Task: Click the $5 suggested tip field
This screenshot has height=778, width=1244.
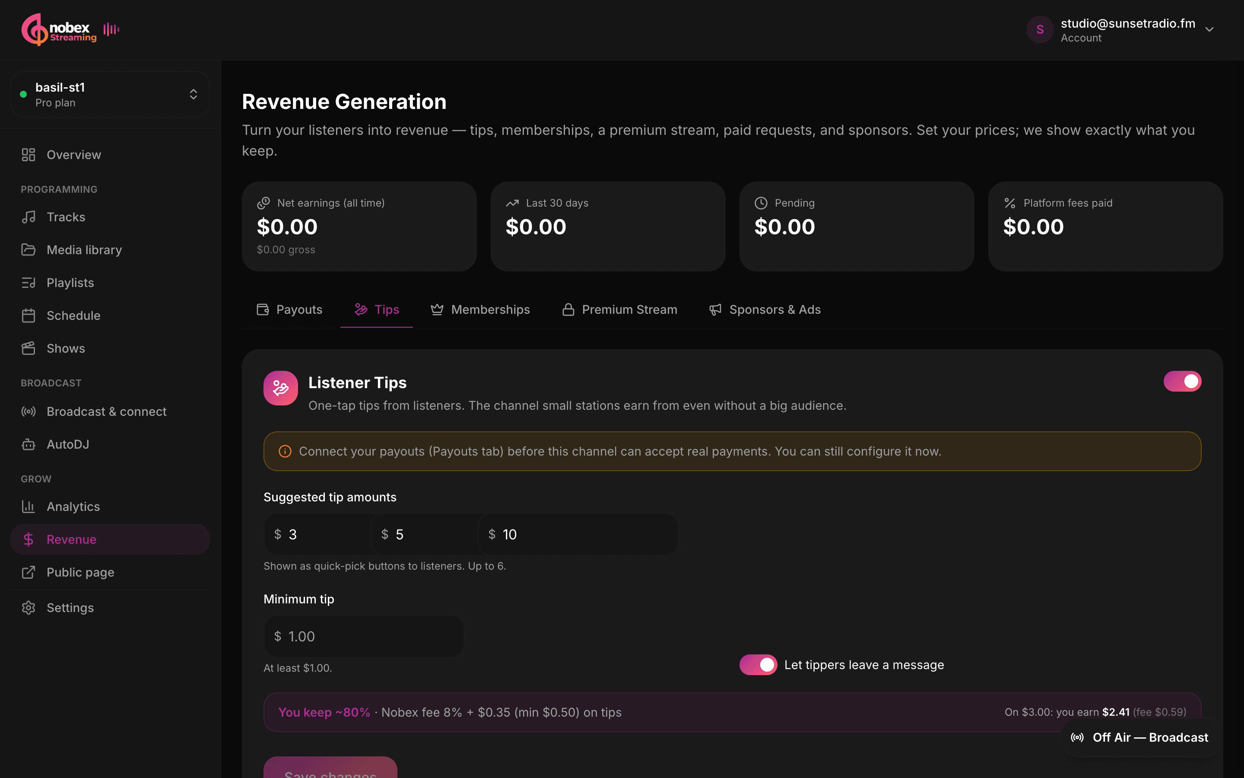Action: 425,535
